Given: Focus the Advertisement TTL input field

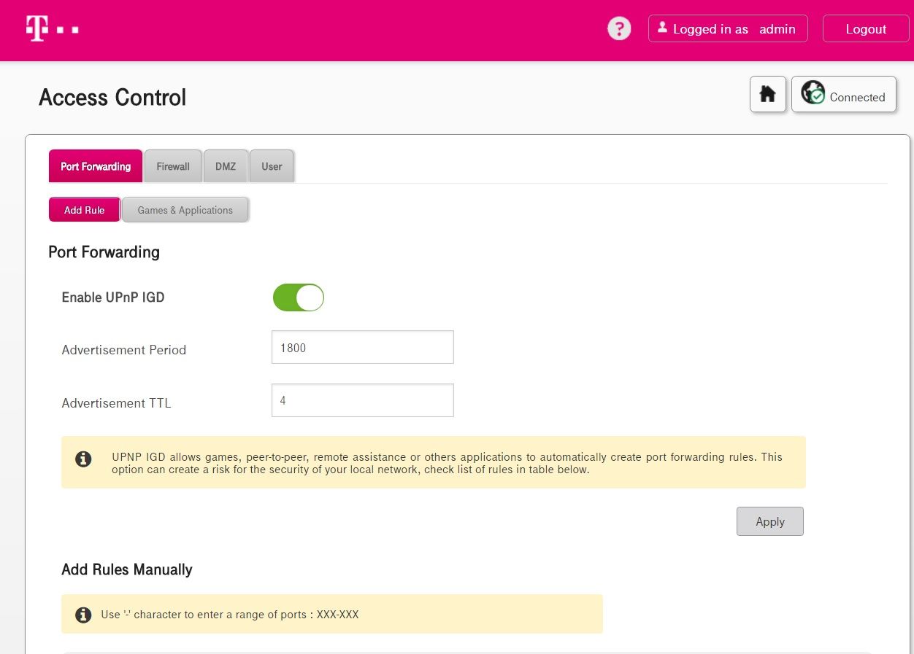Looking at the screenshot, I should pos(362,400).
